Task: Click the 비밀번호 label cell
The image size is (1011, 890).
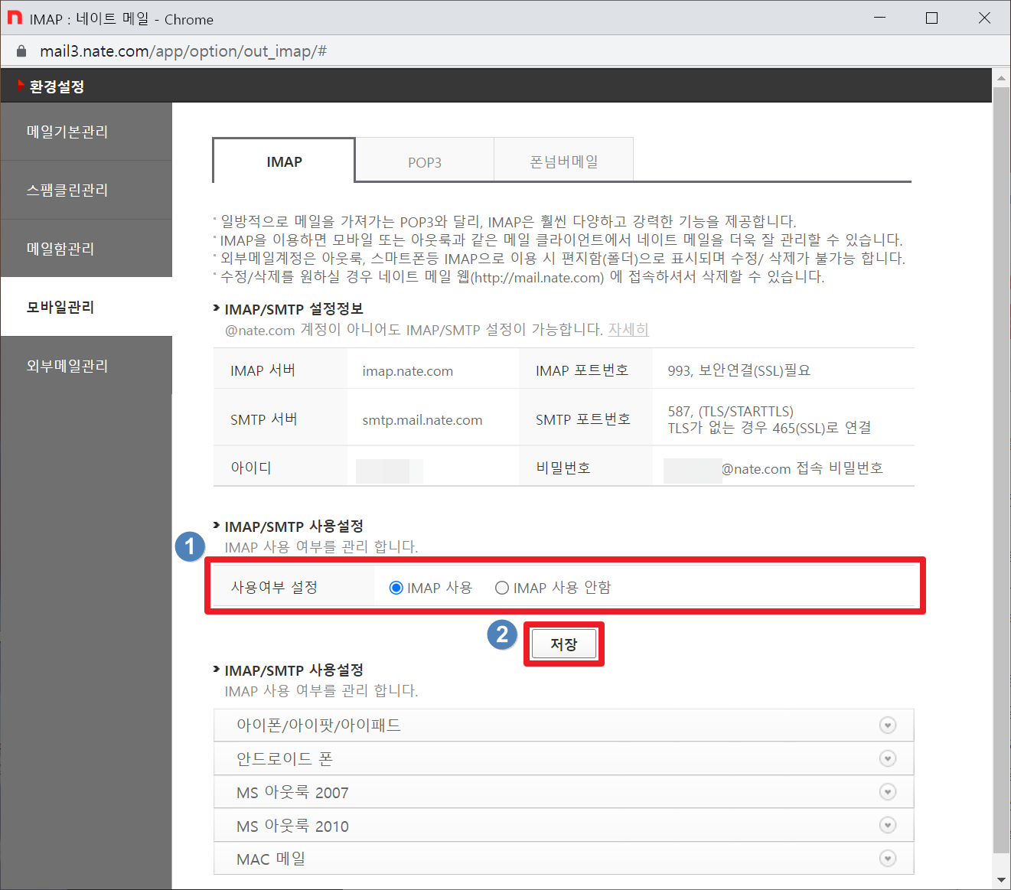Action: pos(585,467)
